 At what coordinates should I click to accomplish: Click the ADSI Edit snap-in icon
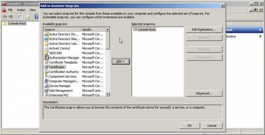coord(46,53)
